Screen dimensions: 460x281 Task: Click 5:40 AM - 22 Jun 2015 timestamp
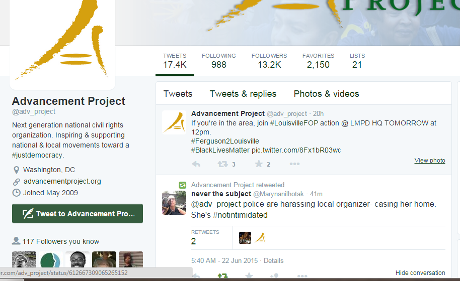224,260
